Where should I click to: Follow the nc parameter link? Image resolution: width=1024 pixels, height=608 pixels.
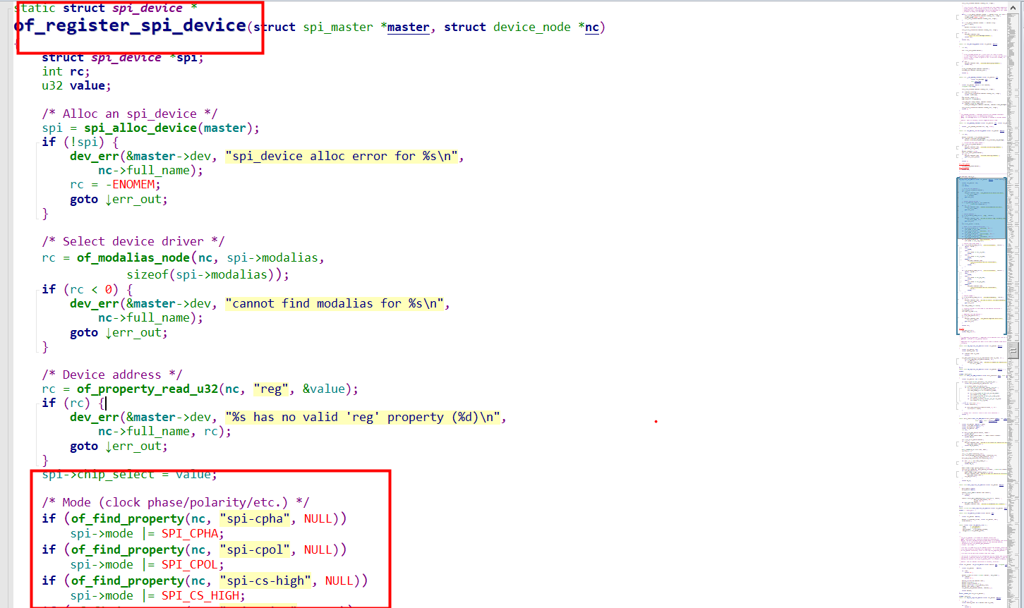coord(591,27)
